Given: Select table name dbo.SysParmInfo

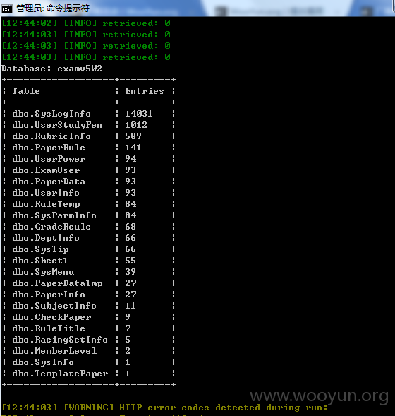Looking at the screenshot, I should [54, 215].
